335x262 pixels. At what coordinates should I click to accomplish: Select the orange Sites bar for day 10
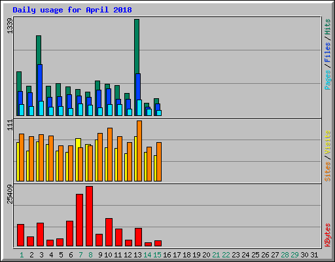(110, 155)
